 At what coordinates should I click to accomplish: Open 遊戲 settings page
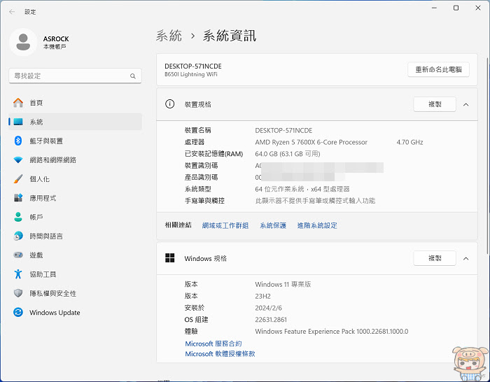pyautogui.click(x=75, y=255)
